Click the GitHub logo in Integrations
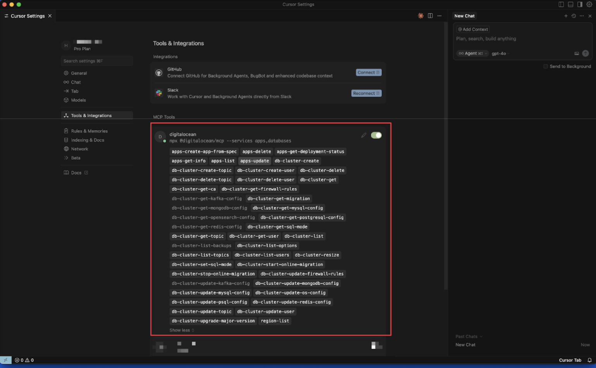This screenshot has height=368, width=596. coord(159,72)
